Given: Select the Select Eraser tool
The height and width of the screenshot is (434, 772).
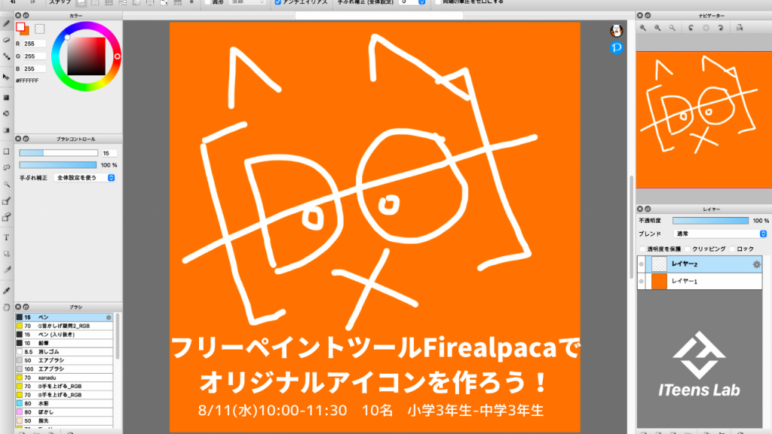Looking at the screenshot, I should (x=6, y=217).
